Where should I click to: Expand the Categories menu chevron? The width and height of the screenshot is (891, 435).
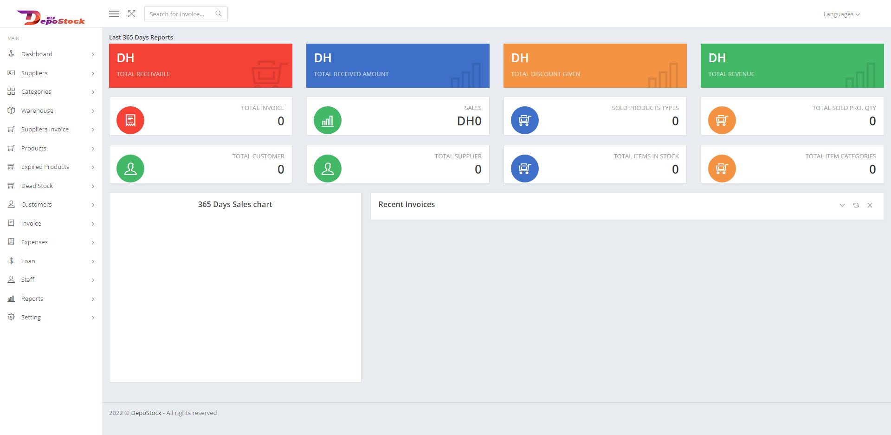click(93, 92)
